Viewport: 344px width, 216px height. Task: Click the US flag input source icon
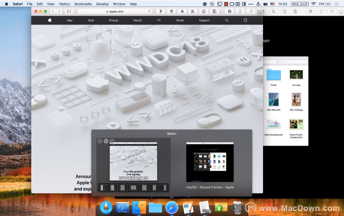click(x=272, y=4)
